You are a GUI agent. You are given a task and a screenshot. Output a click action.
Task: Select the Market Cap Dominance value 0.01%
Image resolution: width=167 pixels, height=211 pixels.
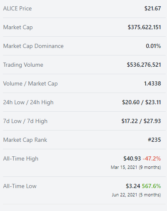153,46
